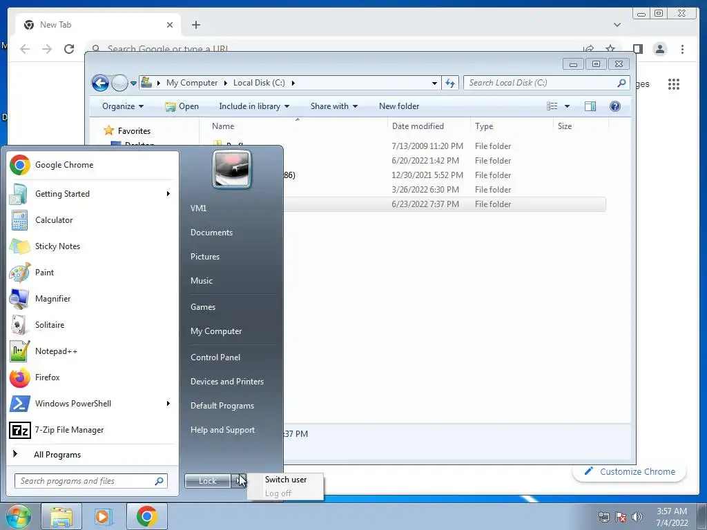The width and height of the screenshot is (707, 530).
Task: Open 7-Zip File Manager
Action: (x=93, y=430)
